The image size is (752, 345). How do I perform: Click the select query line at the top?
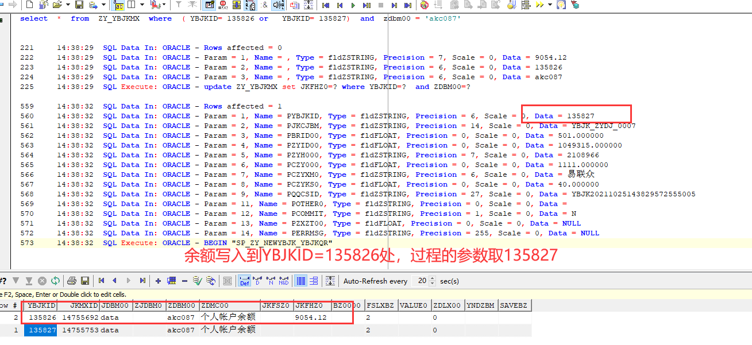click(x=240, y=18)
